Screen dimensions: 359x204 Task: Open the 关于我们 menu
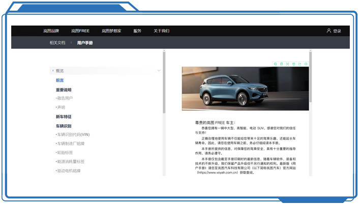point(161,31)
